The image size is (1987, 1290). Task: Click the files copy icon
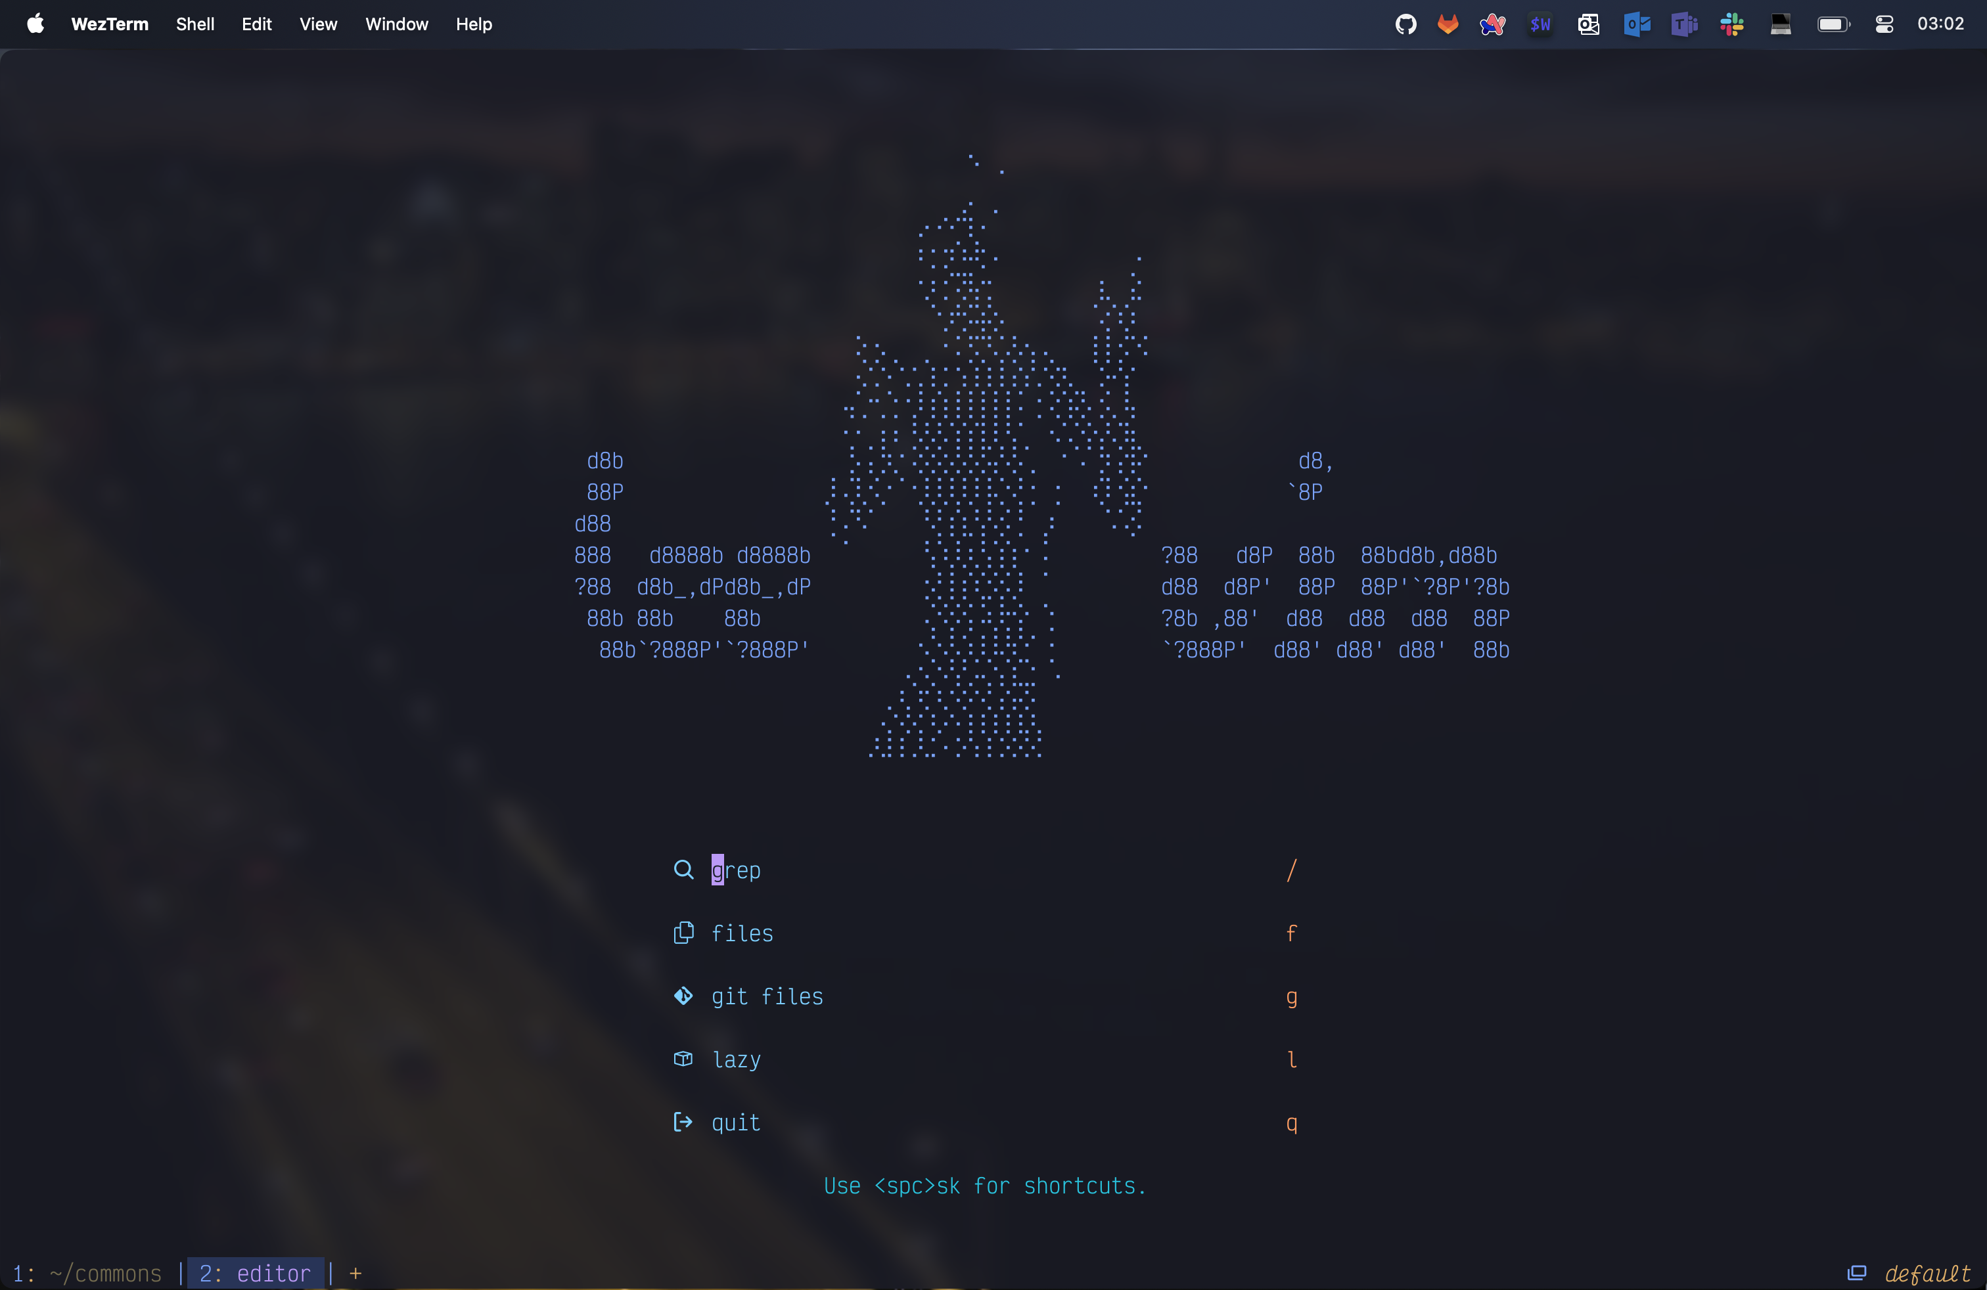pos(683,933)
